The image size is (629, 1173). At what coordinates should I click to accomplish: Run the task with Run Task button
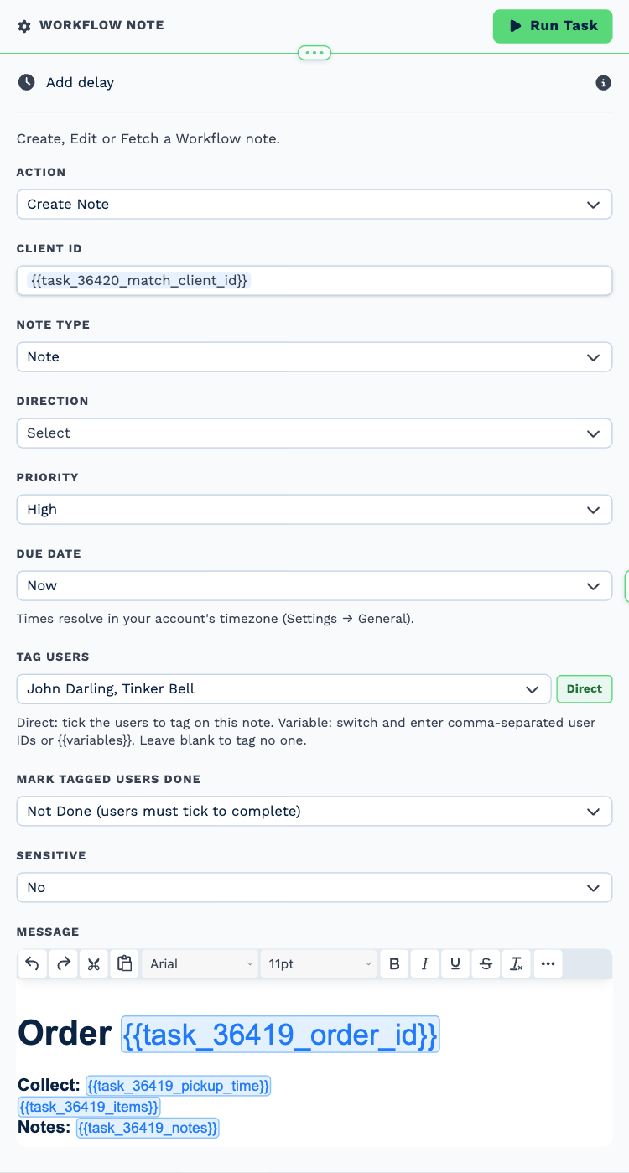click(x=553, y=26)
